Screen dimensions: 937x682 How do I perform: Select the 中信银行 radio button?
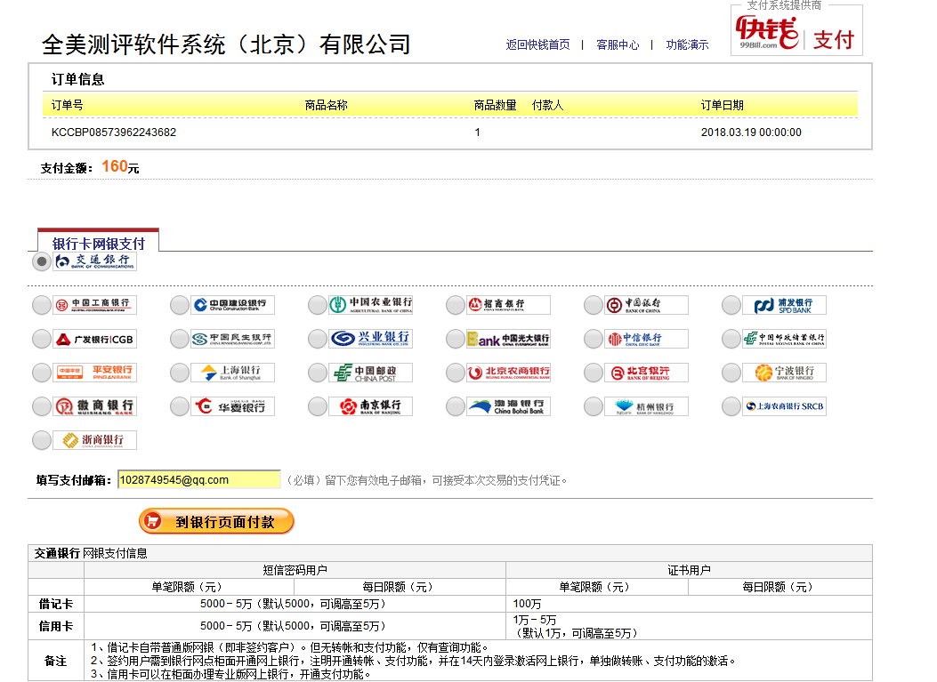pos(594,339)
